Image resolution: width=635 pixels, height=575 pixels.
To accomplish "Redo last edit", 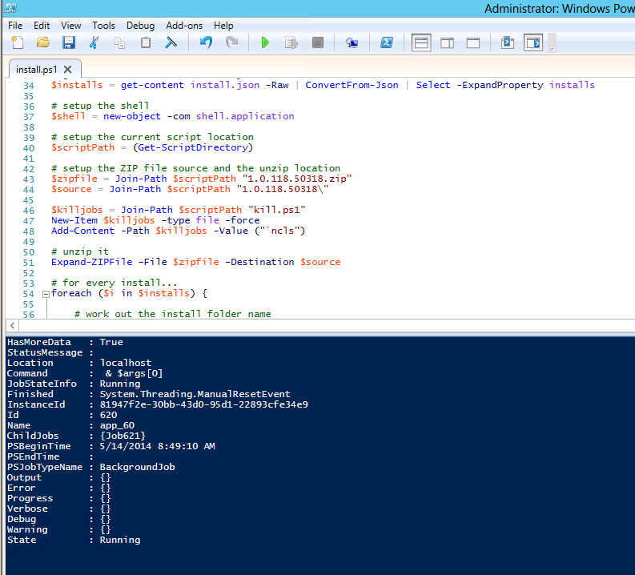I will (231, 42).
